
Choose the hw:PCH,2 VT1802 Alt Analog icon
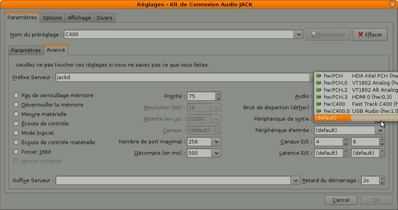click(x=318, y=90)
